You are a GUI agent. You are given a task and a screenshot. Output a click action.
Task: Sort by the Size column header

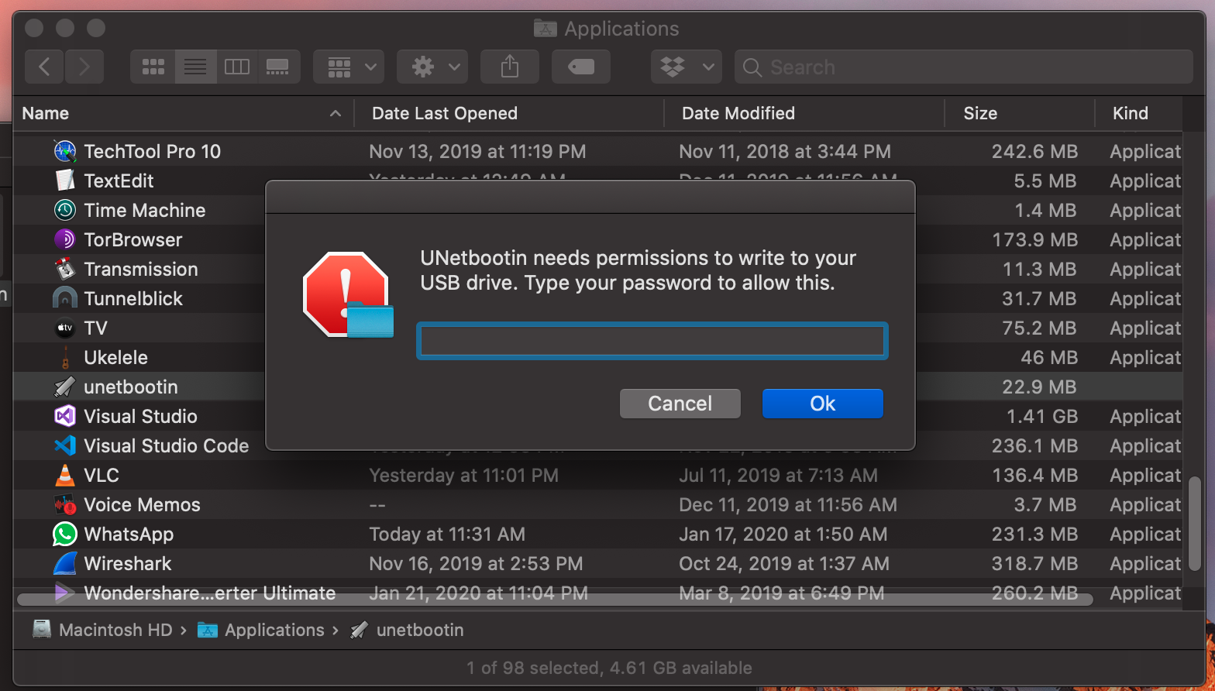tap(980, 113)
